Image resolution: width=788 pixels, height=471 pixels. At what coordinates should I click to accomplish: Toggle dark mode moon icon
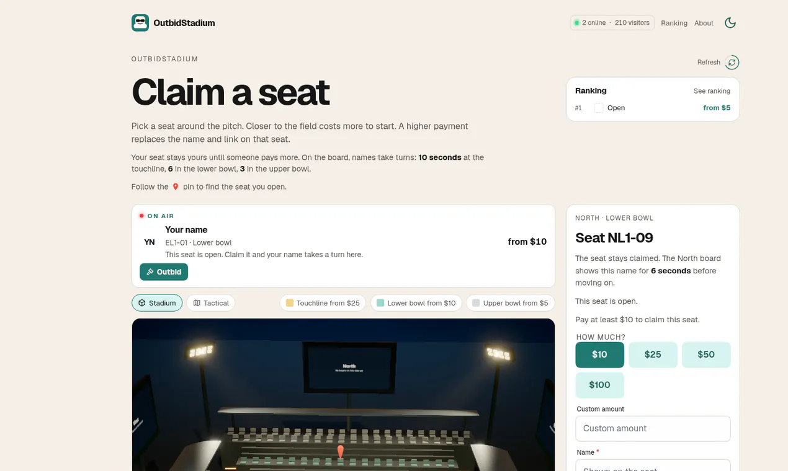click(730, 23)
